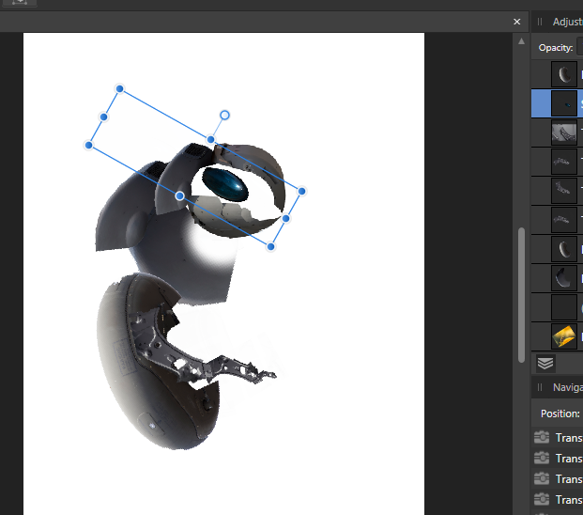Click the blue glass eye on the canvas
583x515 pixels.
[225, 184]
